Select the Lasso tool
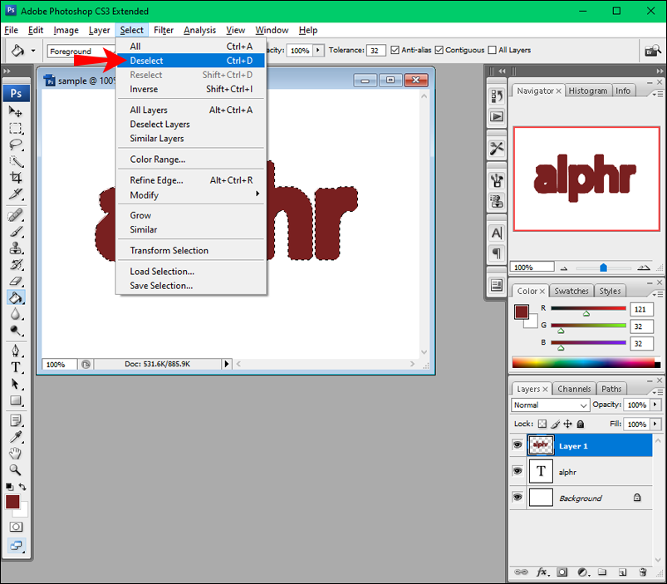The height and width of the screenshot is (584, 667). click(16, 145)
